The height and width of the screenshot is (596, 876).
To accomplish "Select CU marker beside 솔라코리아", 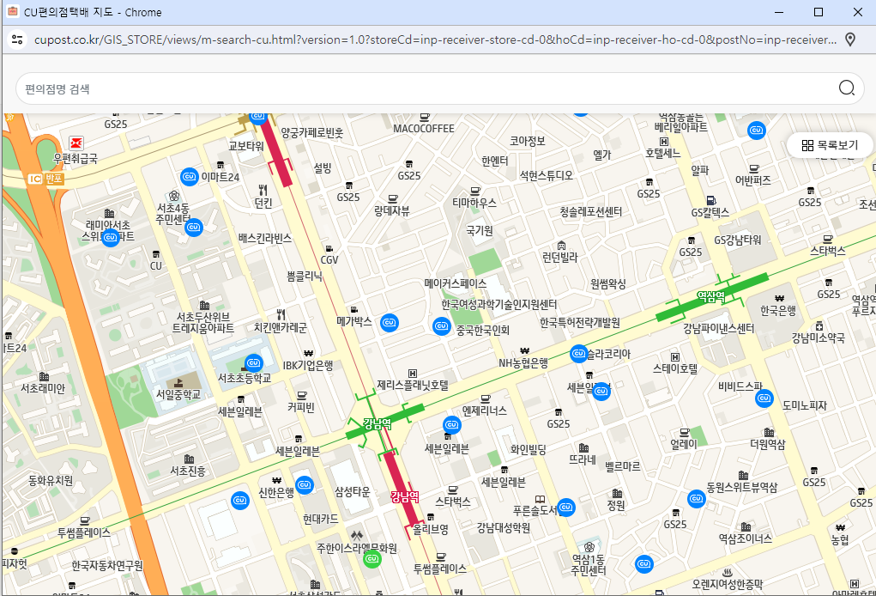I will point(578,353).
